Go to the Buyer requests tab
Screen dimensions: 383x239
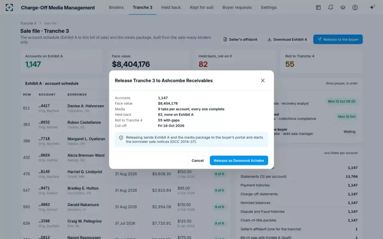pos(237,7)
